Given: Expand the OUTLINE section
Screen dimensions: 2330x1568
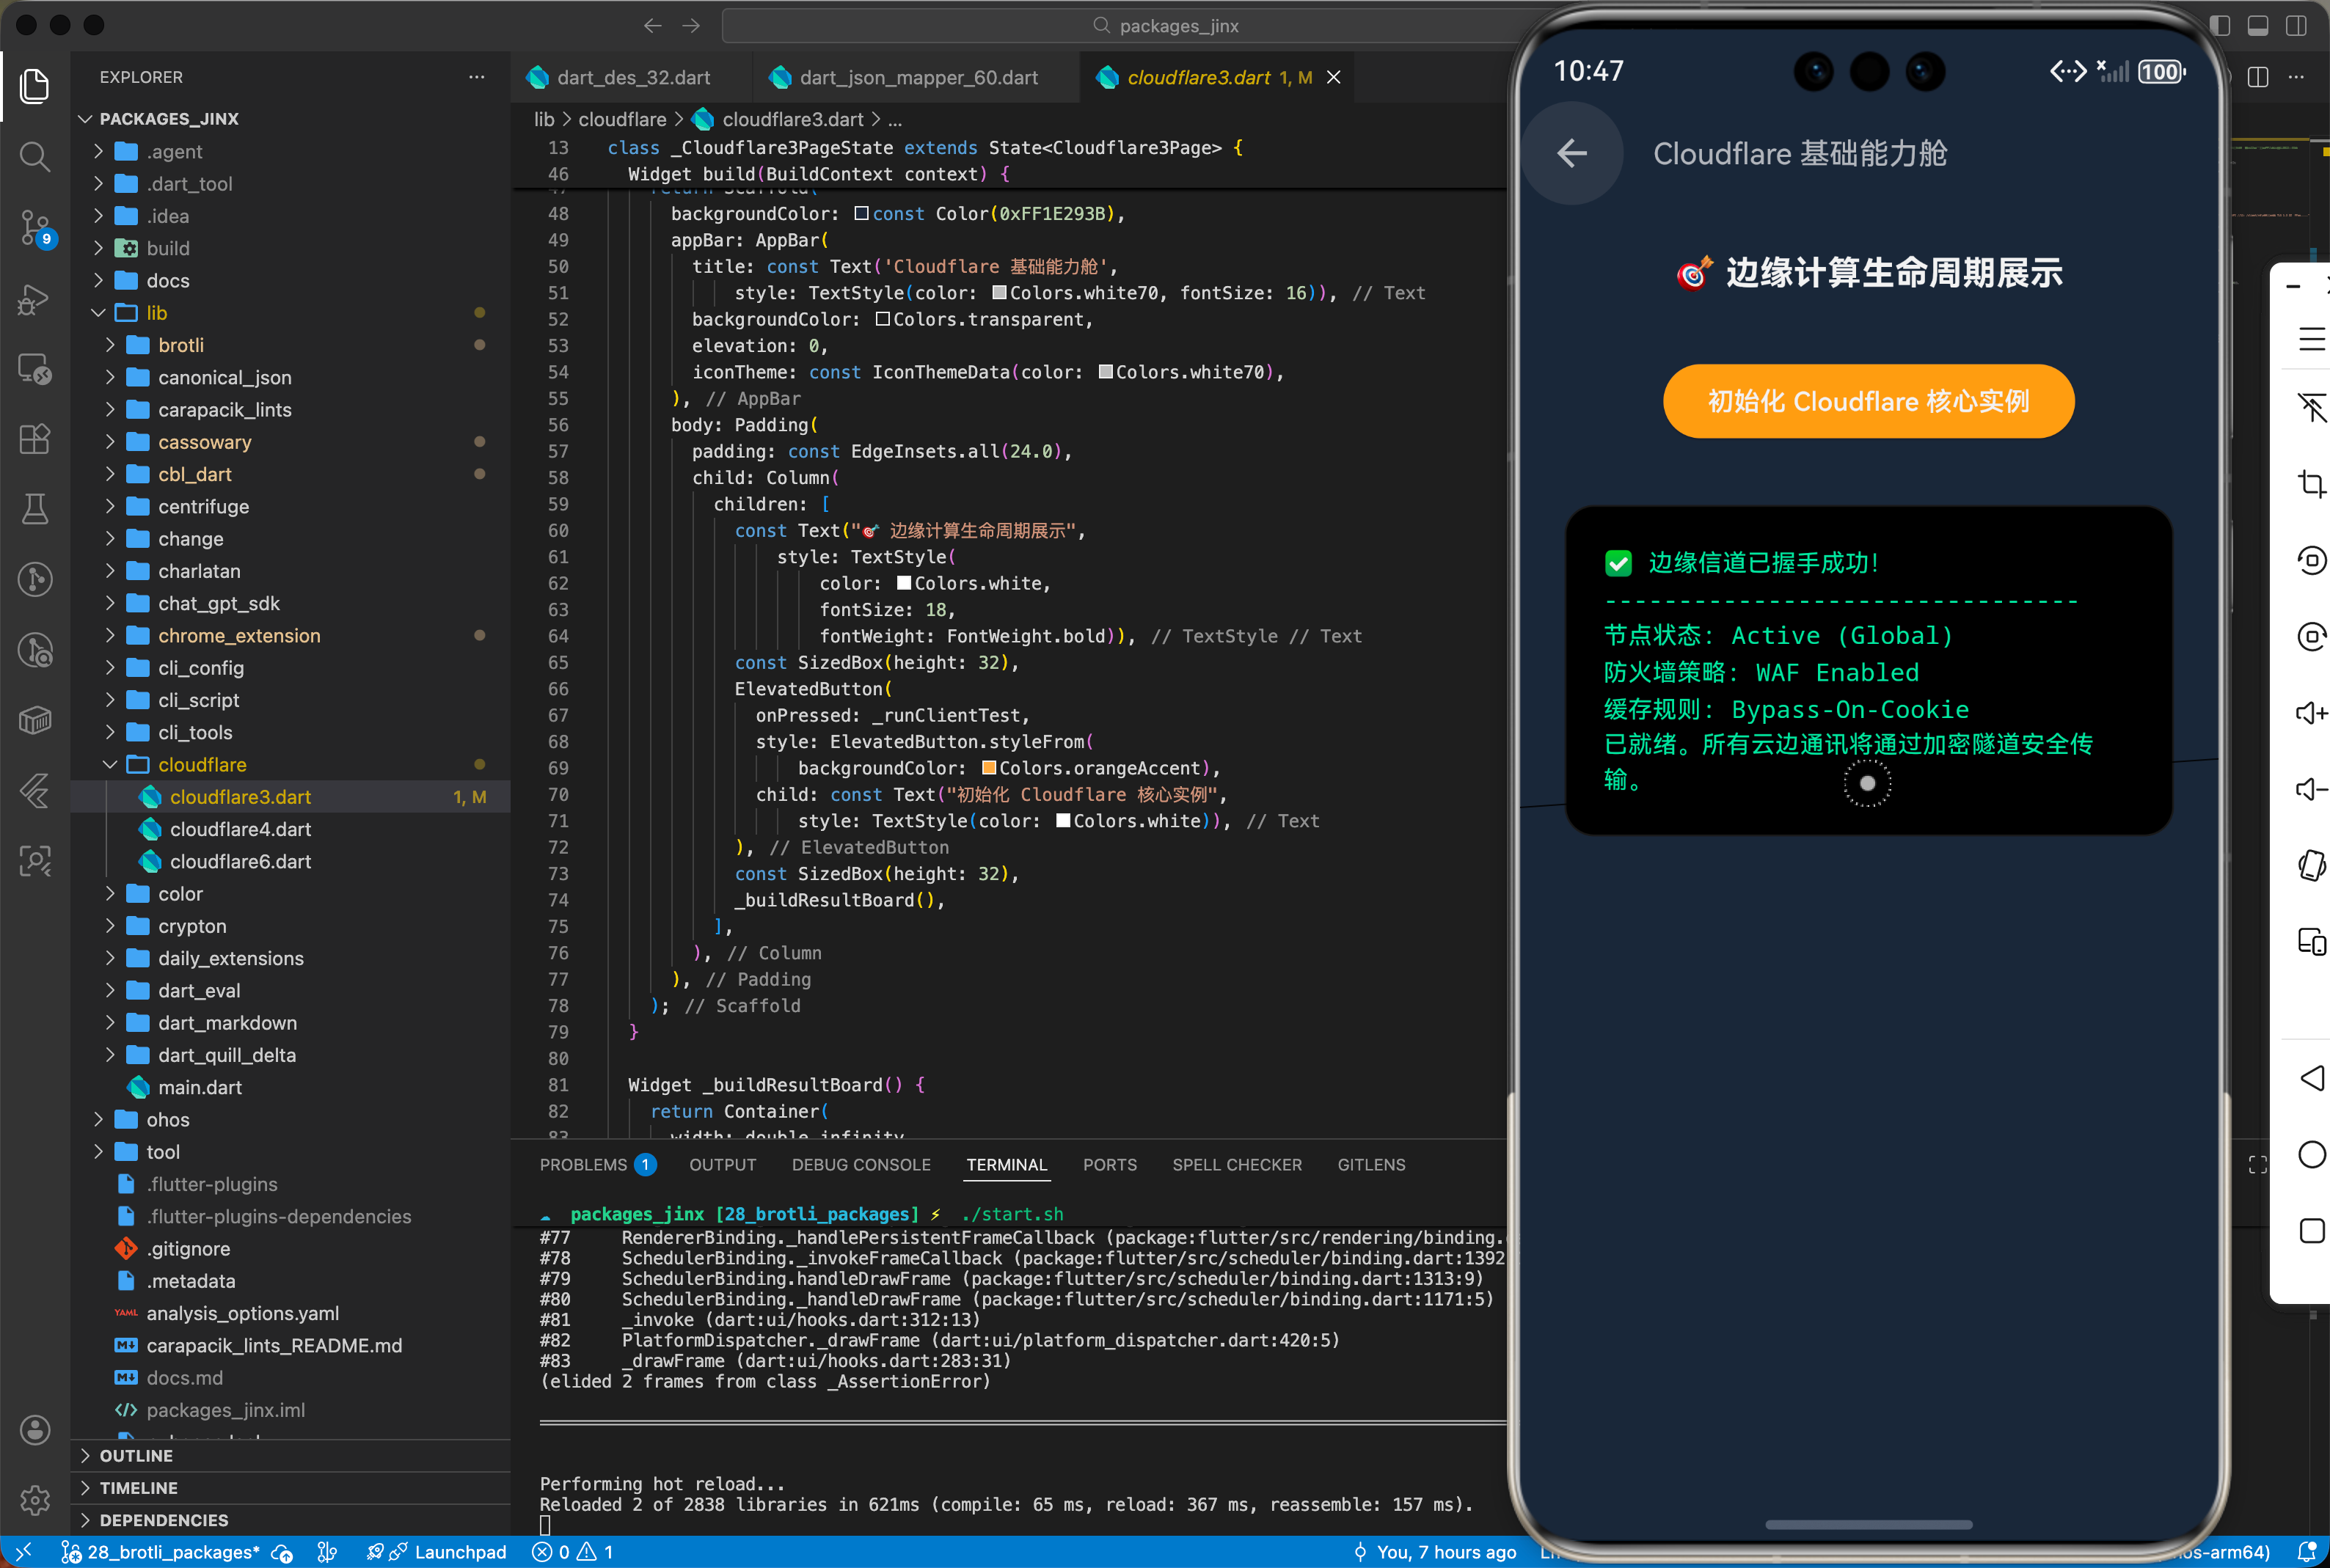Looking at the screenshot, I should [x=136, y=1455].
